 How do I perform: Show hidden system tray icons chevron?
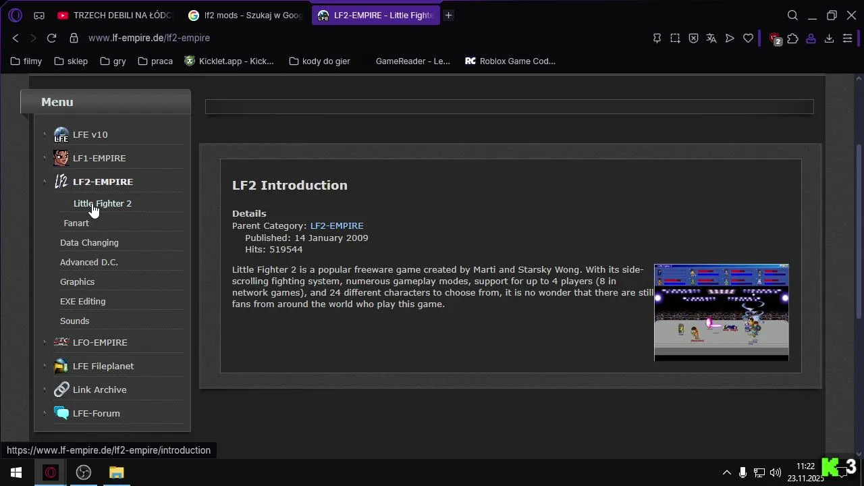726,473
